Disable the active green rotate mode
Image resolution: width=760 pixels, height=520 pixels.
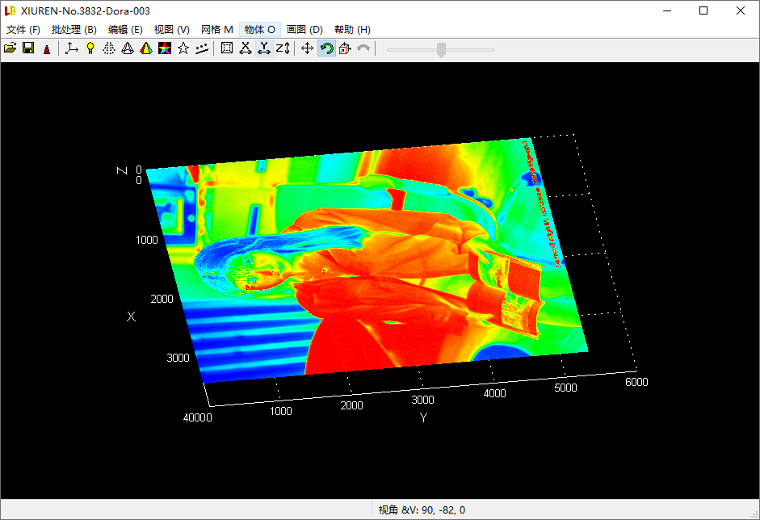click(325, 48)
